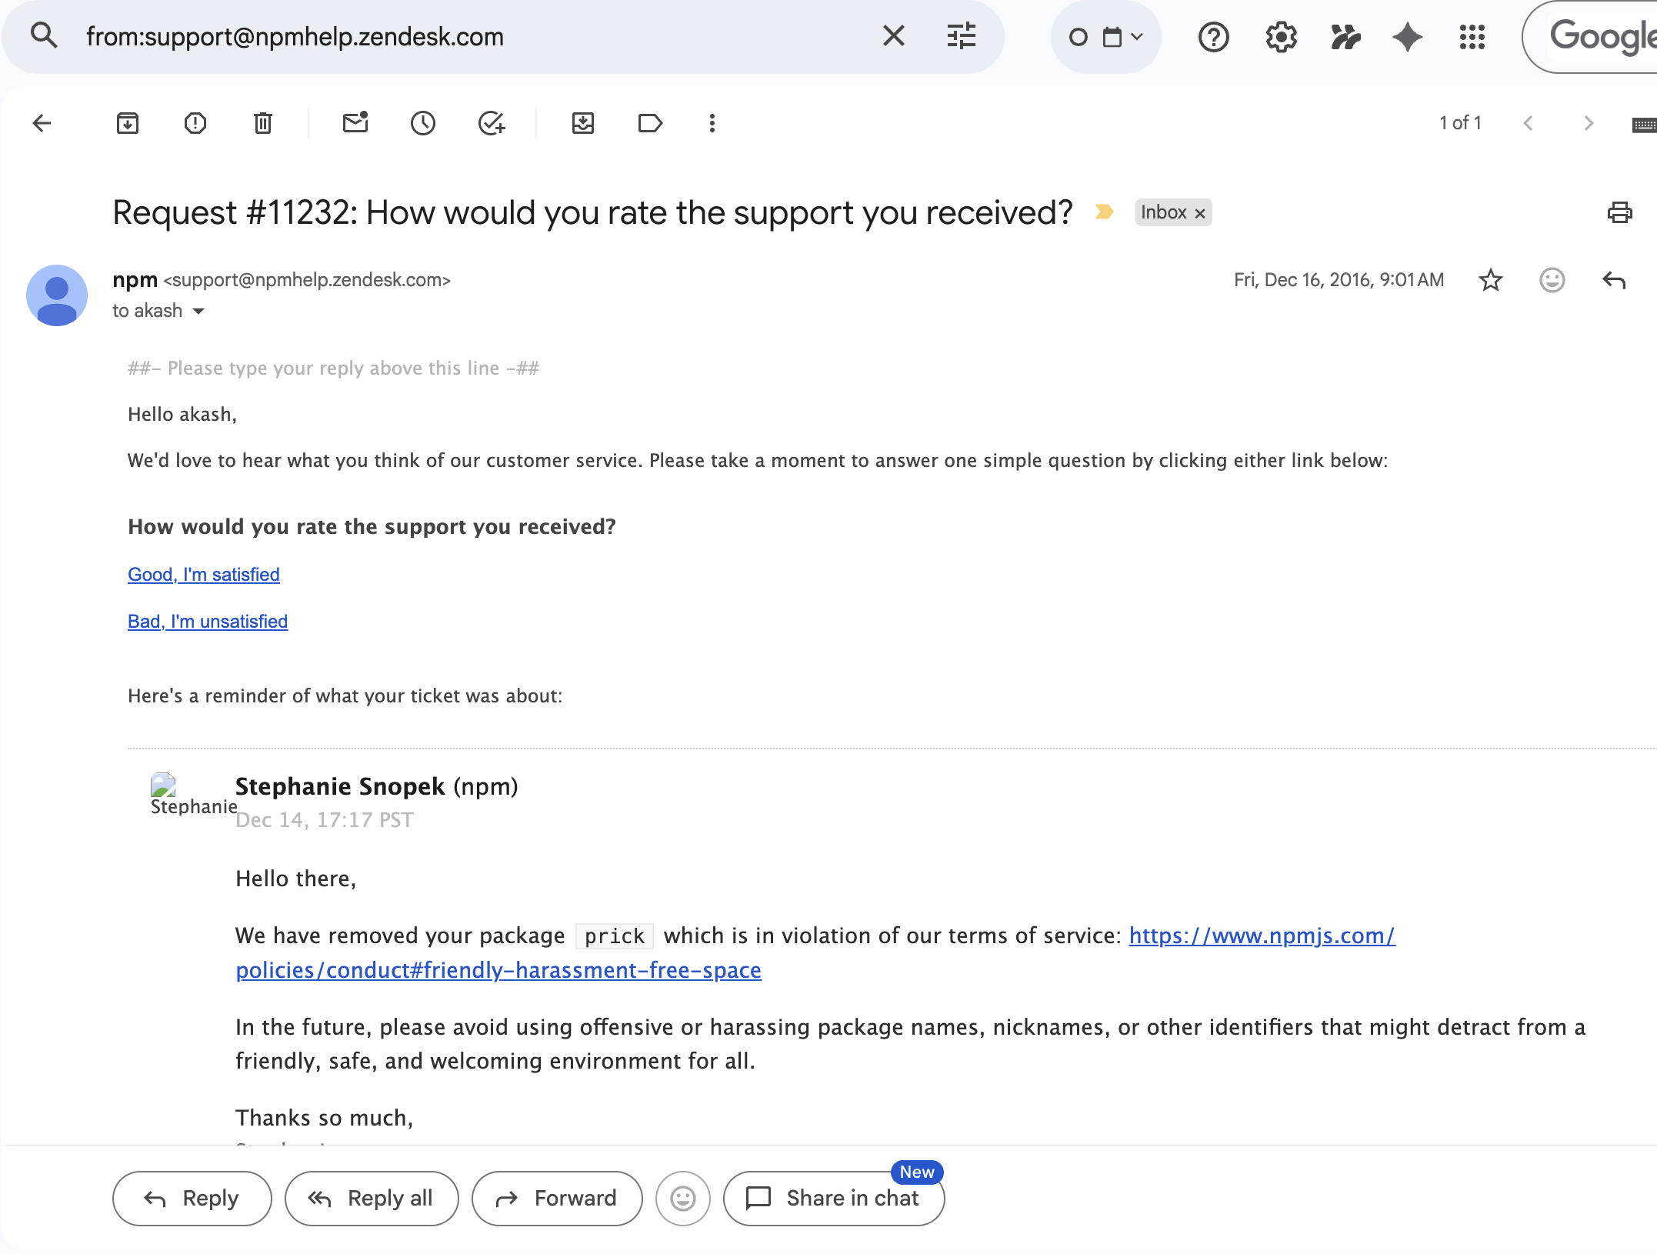Click the date 'Fri, Dec 16, 2016, 9:01 AM'
The image size is (1657, 1254).
tap(1339, 280)
